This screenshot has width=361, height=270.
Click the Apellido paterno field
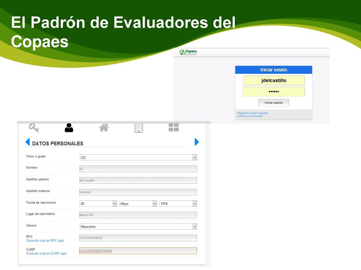coord(138,180)
